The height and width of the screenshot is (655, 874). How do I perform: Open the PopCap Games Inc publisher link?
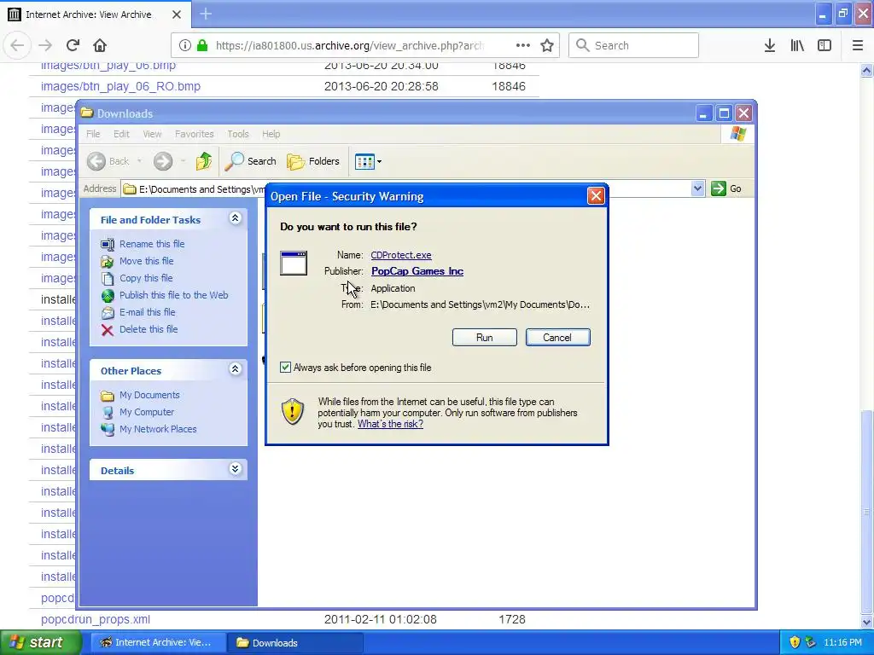[x=417, y=271]
